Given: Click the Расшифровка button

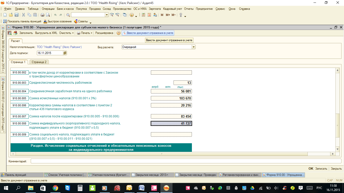Looking at the screenshot, I should [x=104, y=33].
